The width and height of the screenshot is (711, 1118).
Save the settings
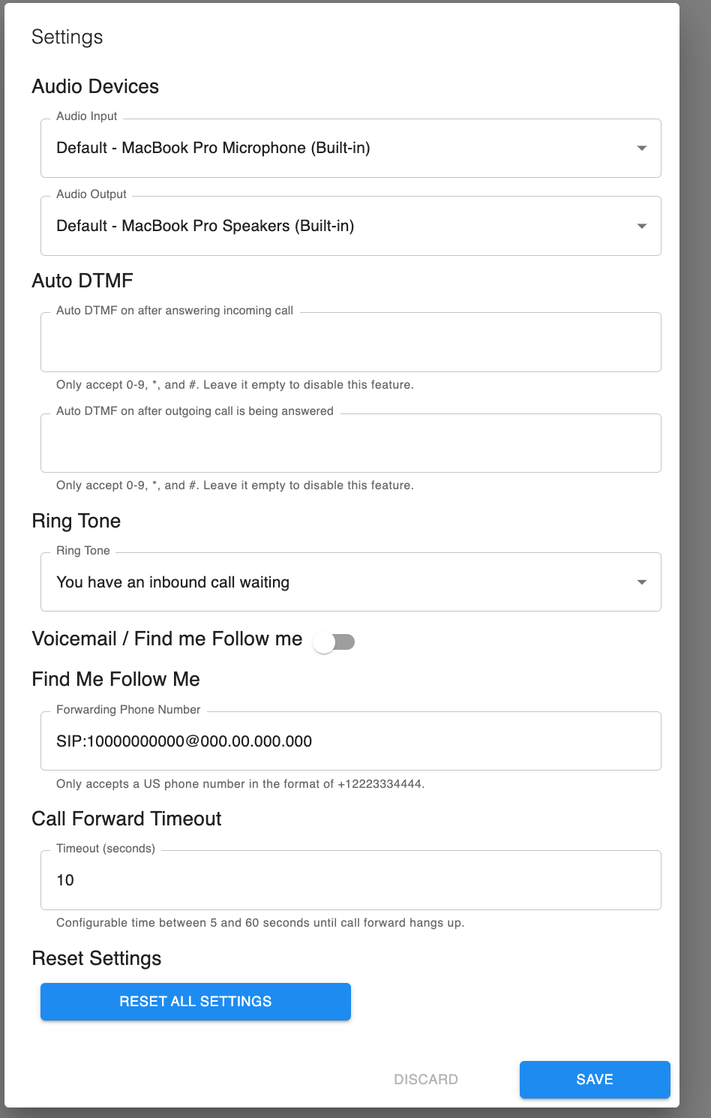point(595,1080)
